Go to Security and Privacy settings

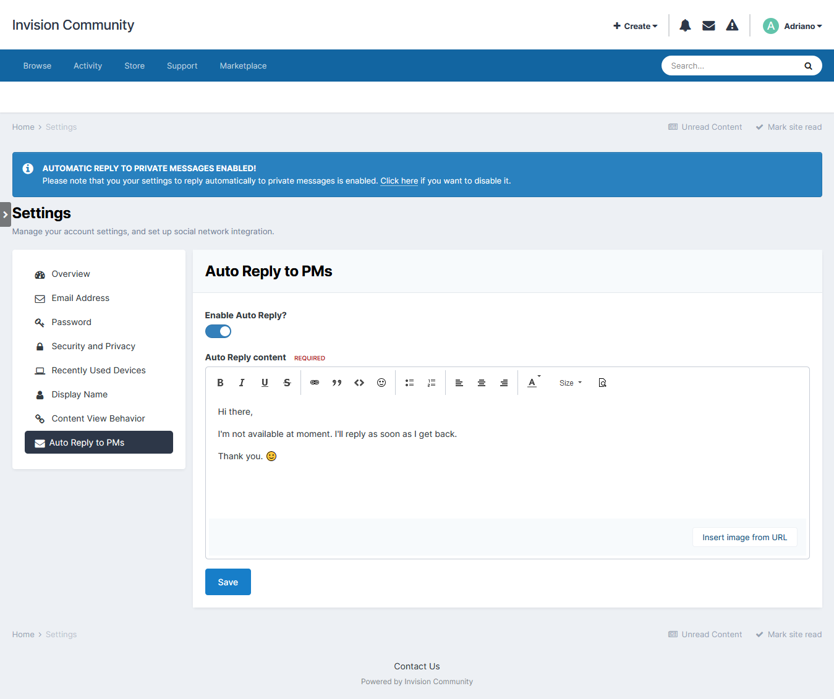pyautogui.click(x=93, y=346)
